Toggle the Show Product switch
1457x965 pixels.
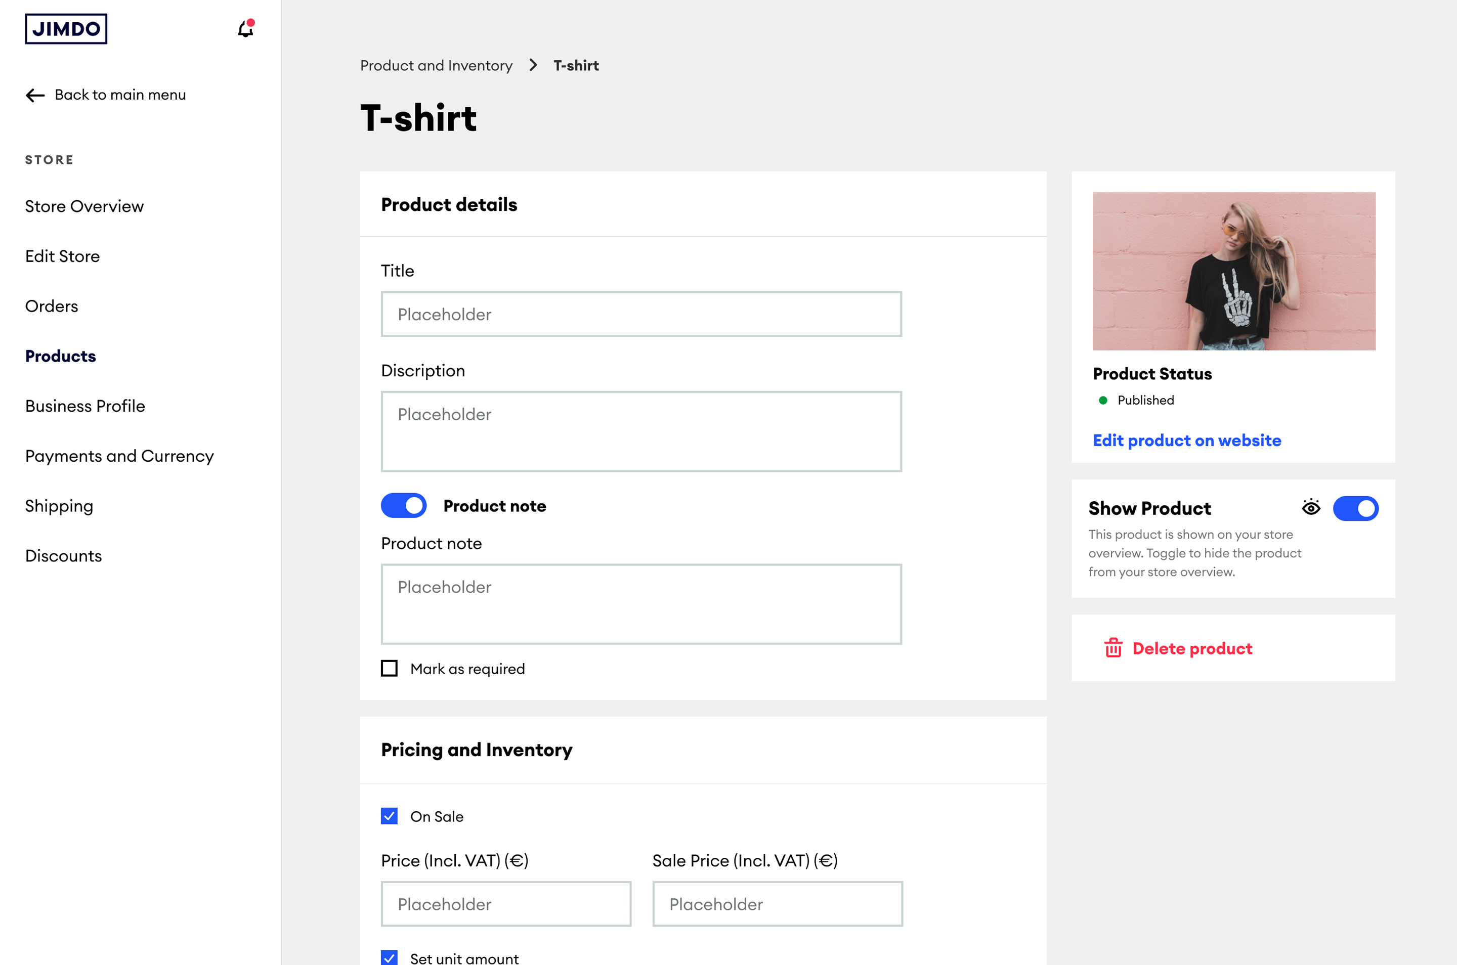point(1355,508)
